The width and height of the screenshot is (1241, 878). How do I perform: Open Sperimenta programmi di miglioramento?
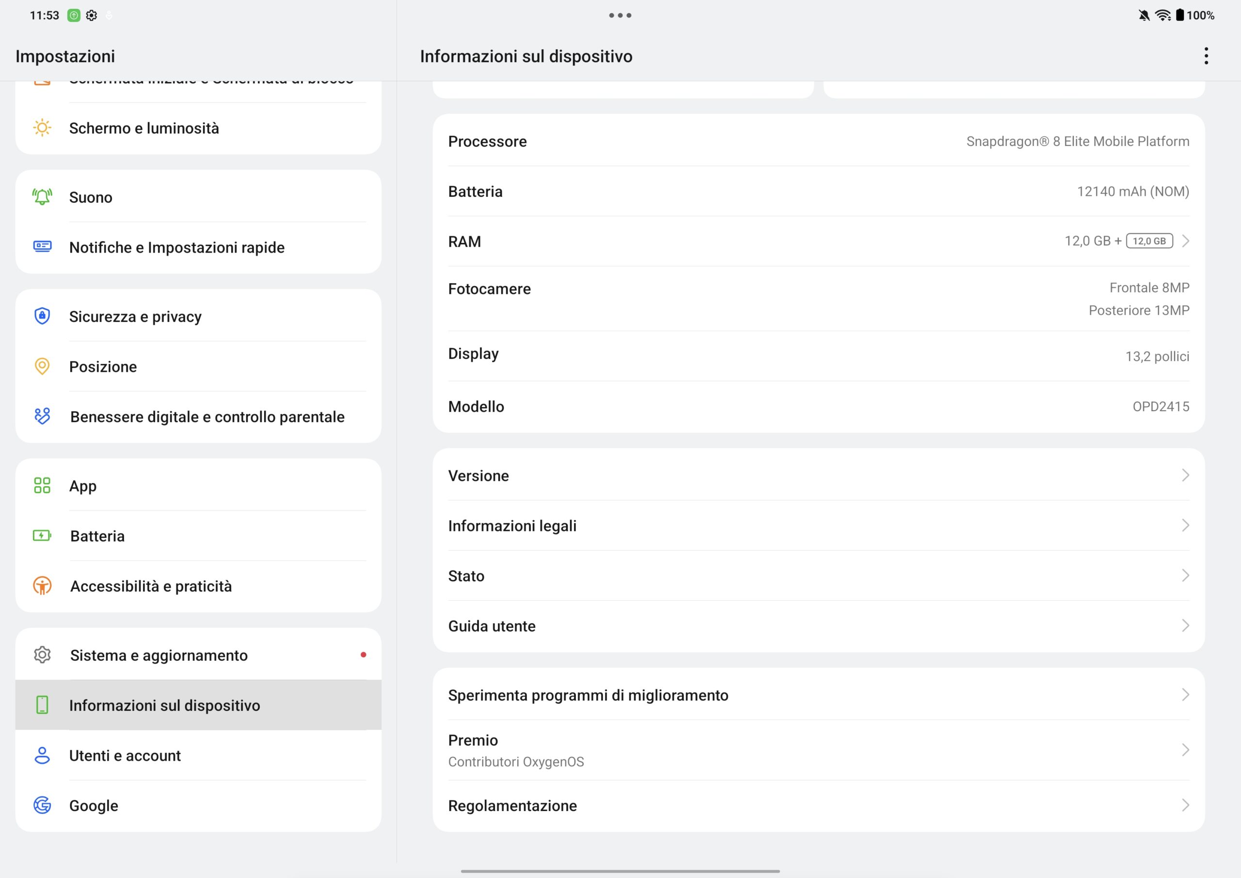pyautogui.click(x=818, y=695)
